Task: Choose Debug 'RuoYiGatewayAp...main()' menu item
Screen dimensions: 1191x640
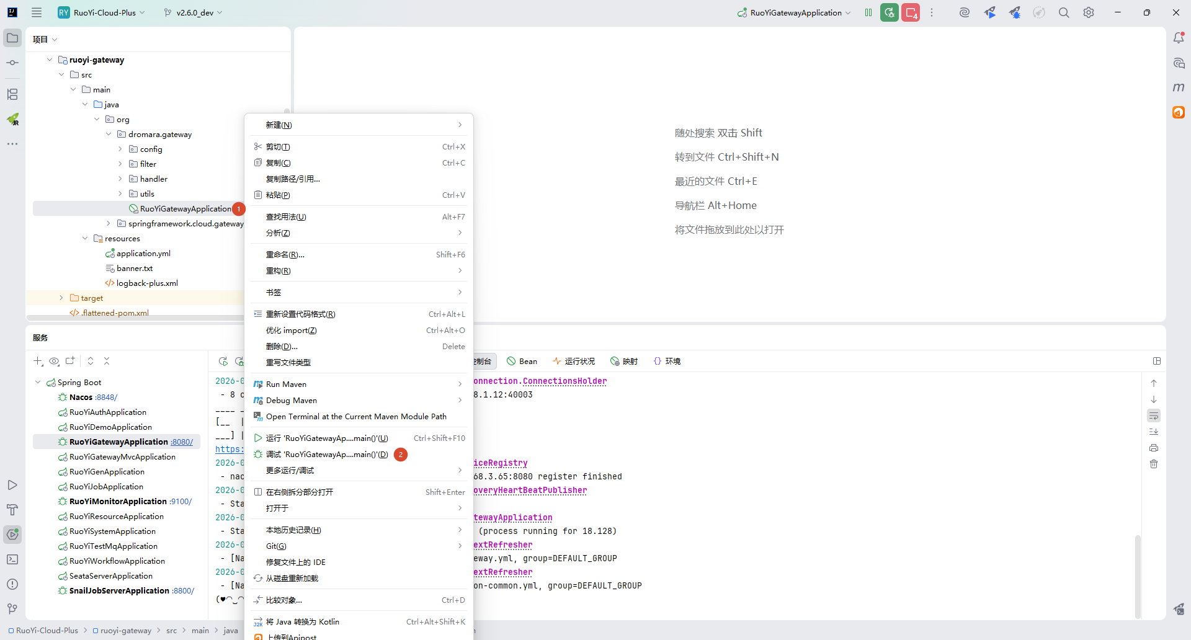Action: [326, 455]
